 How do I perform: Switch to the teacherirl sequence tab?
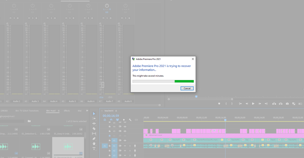(109, 111)
